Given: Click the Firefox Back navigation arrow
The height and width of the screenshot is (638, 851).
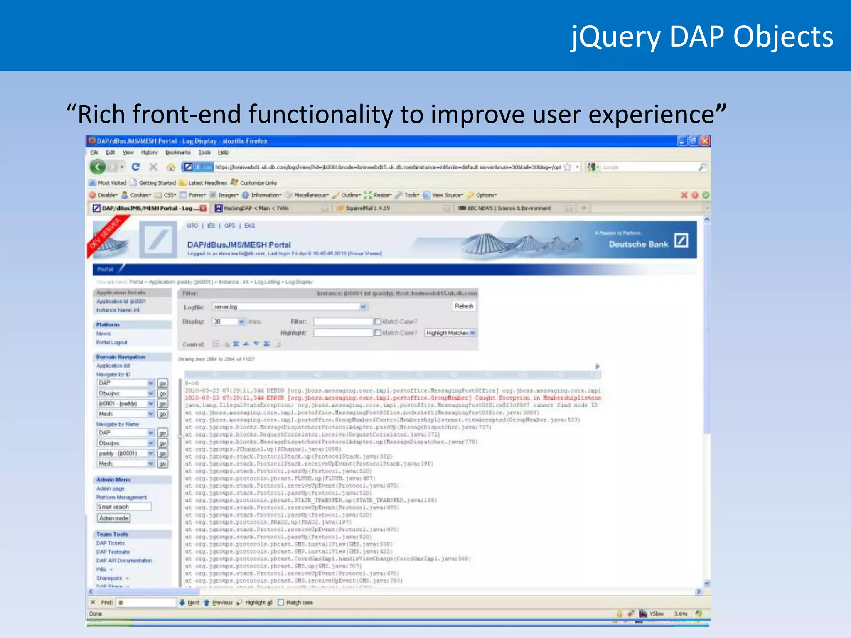Looking at the screenshot, I should [x=98, y=167].
